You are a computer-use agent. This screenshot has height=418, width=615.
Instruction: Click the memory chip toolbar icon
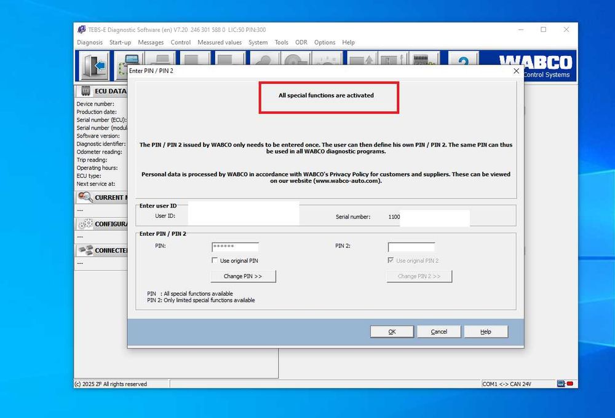coord(424,59)
